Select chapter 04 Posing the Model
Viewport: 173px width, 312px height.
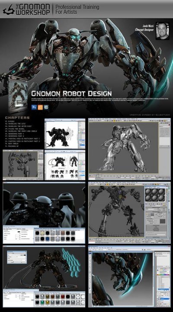point(16,129)
